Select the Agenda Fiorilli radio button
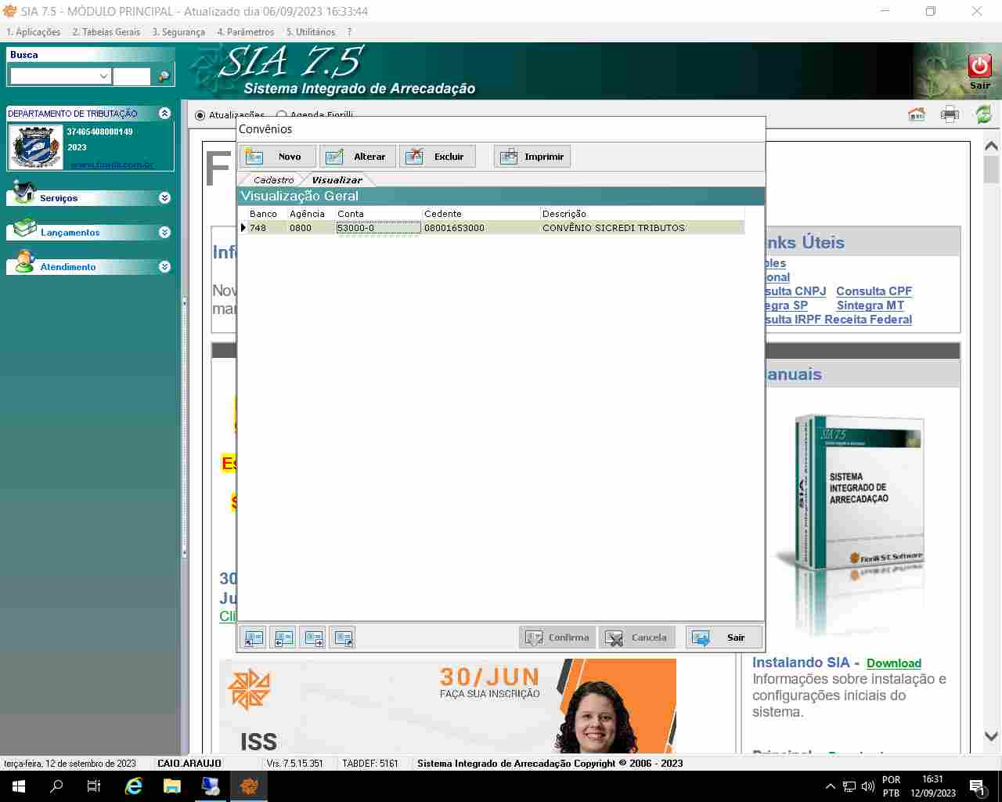Screen dimensions: 1002x802 [281, 115]
